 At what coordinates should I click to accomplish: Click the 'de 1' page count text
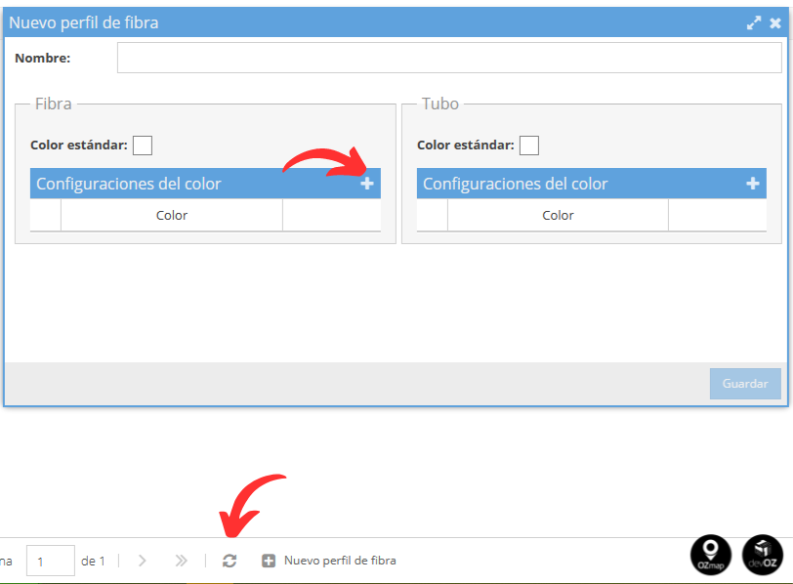click(x=93, y=561)
